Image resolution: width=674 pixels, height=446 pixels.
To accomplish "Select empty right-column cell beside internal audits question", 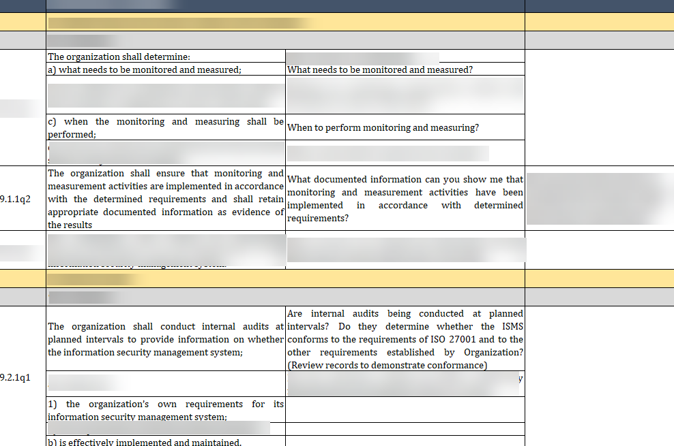I will coord(598,339).
